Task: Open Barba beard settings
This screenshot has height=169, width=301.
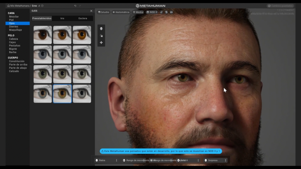Action: click(13, 52)
